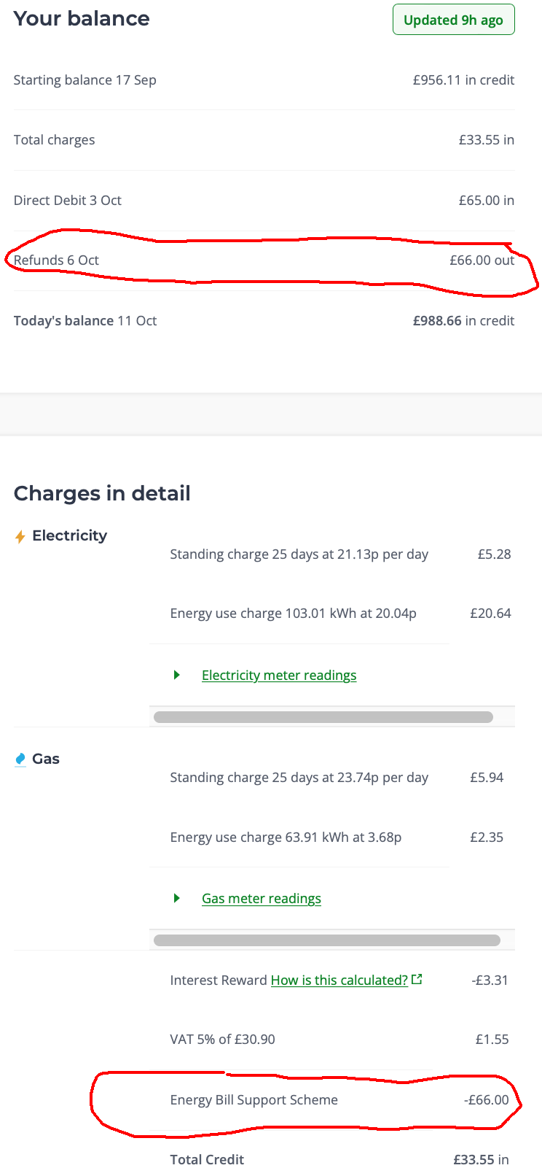The image size is (542, 1176).
Task: Expand the Electricity meter readings triangle
Action: click(x=176, y=675)
